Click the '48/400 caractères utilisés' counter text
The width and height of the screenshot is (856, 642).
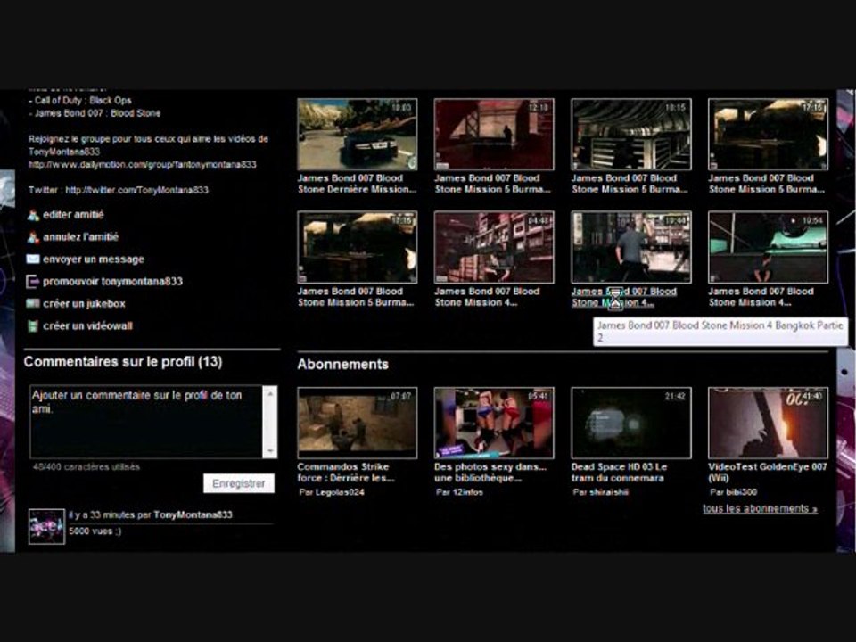[86, 466]
